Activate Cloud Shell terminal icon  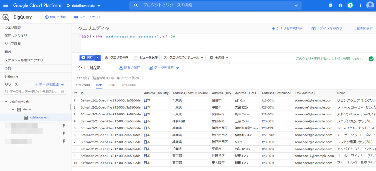click(x=331, y=6)
